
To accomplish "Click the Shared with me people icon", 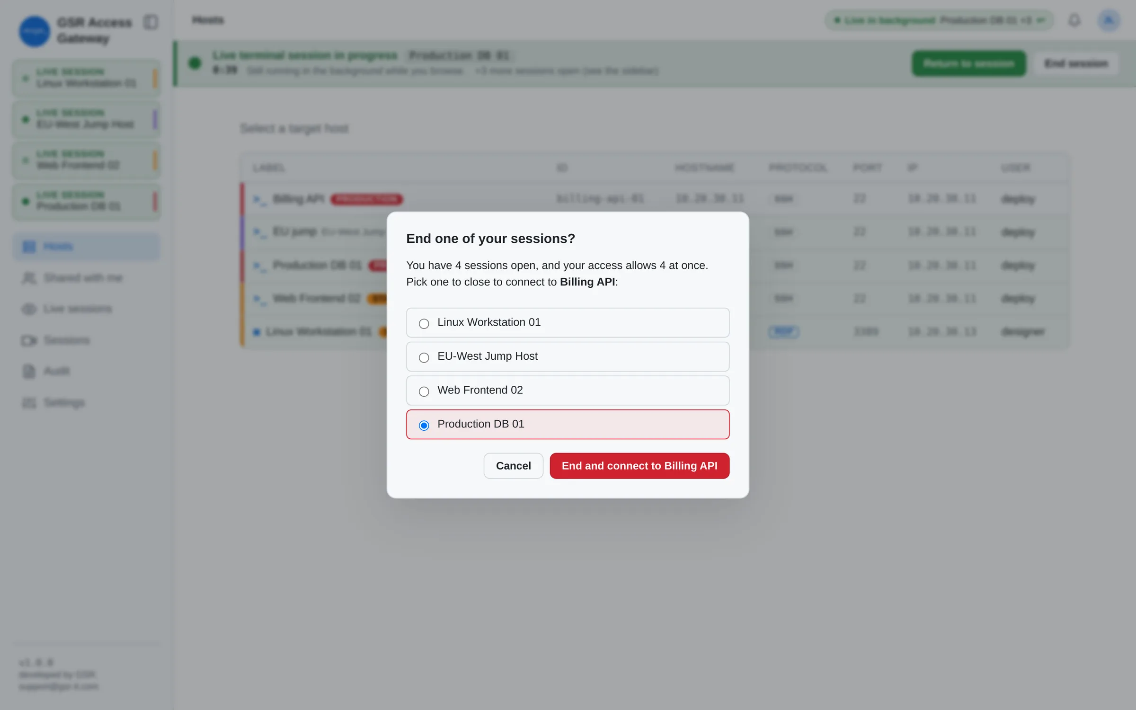I will (29, 278).
